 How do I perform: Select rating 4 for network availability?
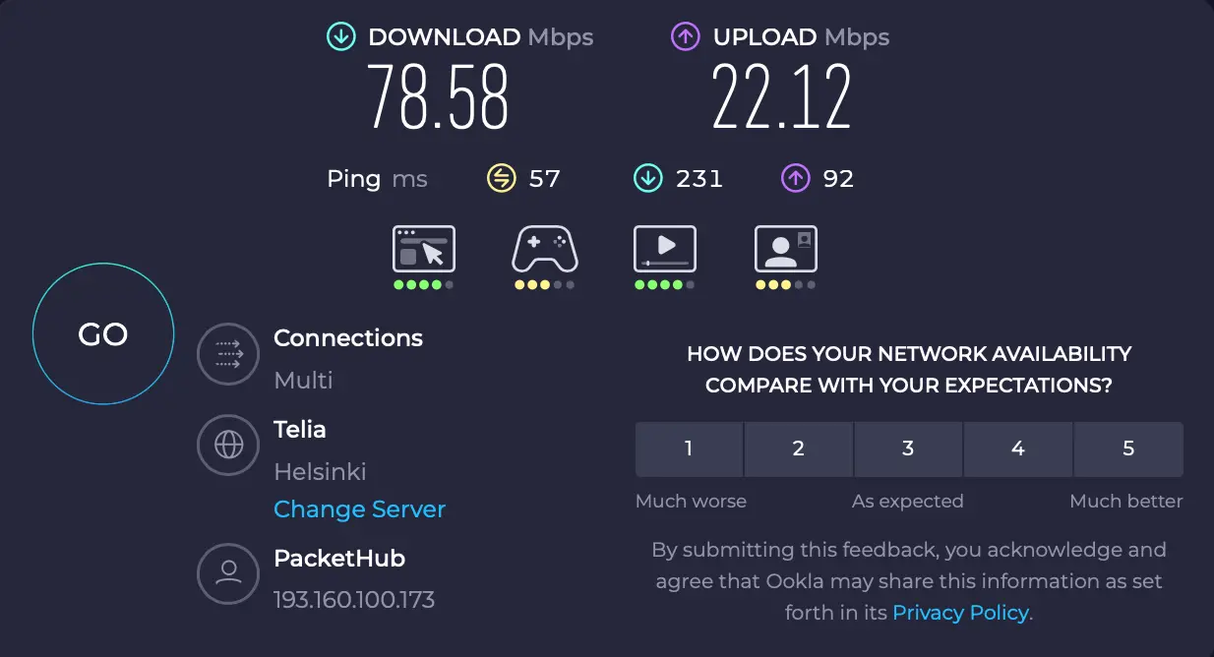(1017, 448)
